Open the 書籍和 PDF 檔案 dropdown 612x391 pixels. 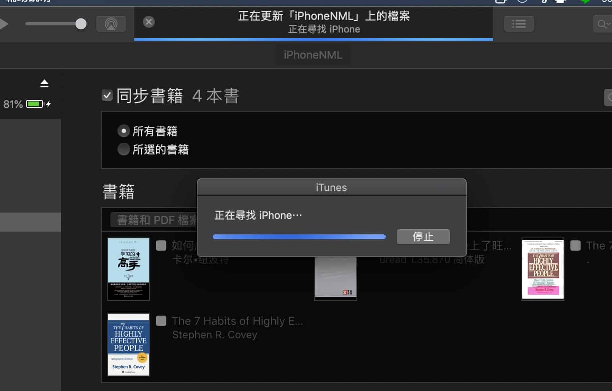pos(154,220)
